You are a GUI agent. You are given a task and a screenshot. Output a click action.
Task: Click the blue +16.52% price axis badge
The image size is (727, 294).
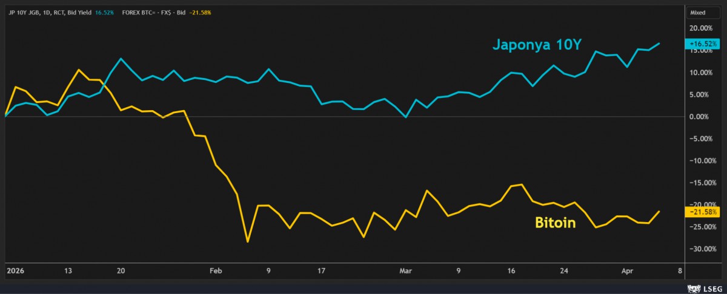click(702, 44)
